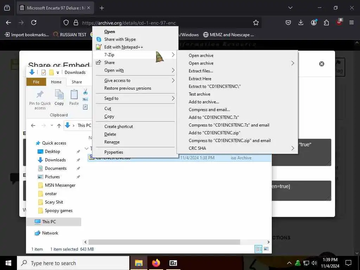Switch to Share ribbon tab
The width and height of the screenshot is (360, 270).
77,82
